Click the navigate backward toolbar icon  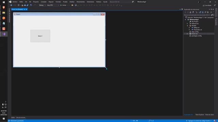pyautogui.click(x=11, y=5)
